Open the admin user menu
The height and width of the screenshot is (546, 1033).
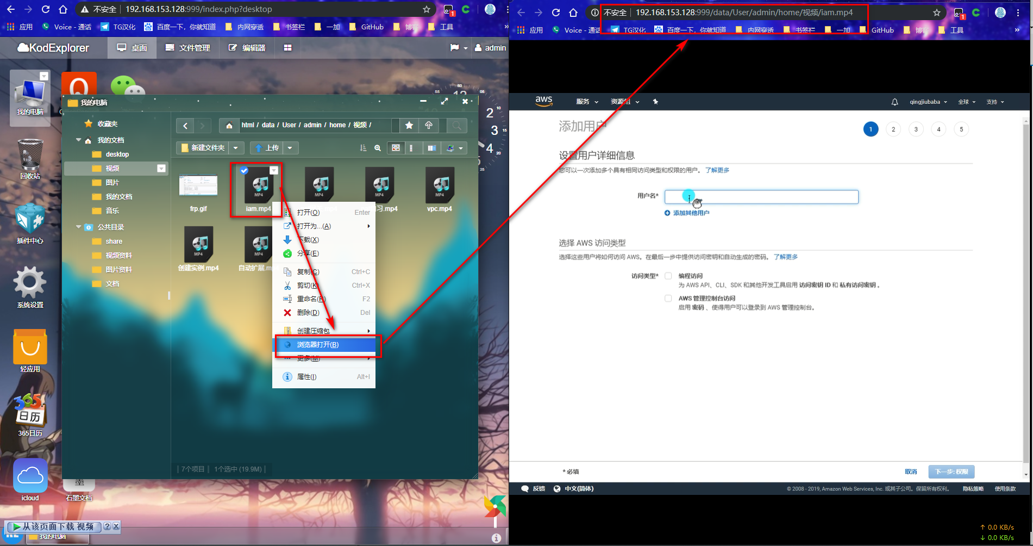click(x=490, y=48)
